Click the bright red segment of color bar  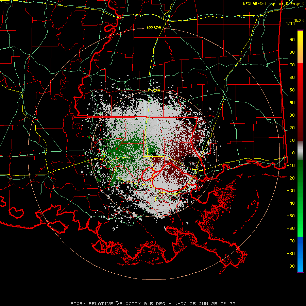tap(300, 102)
